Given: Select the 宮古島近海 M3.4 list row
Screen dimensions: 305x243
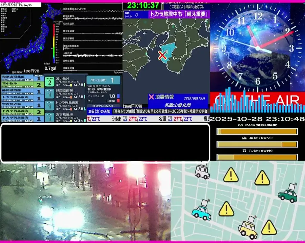Looking at the screenshot, I should click(23, 105).
